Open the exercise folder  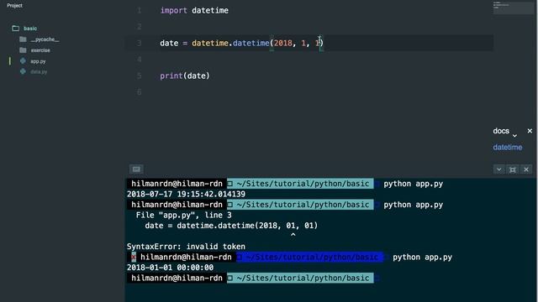tap(40, 50)
